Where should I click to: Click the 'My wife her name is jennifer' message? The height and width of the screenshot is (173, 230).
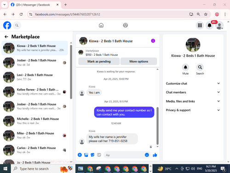click(x=112, y=139)
